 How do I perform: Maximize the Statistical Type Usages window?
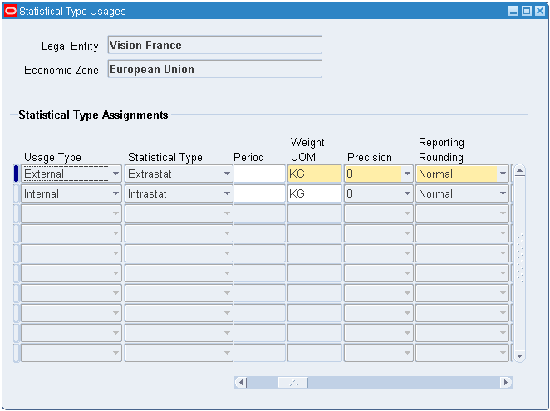(527, 12)
